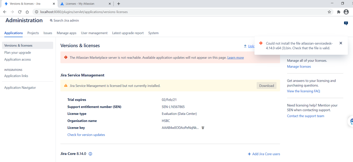Viewport: 353px width, 162px height.
Task: Open the Manage licenses link
Action: pyautogui.click(x=299, y=67)
